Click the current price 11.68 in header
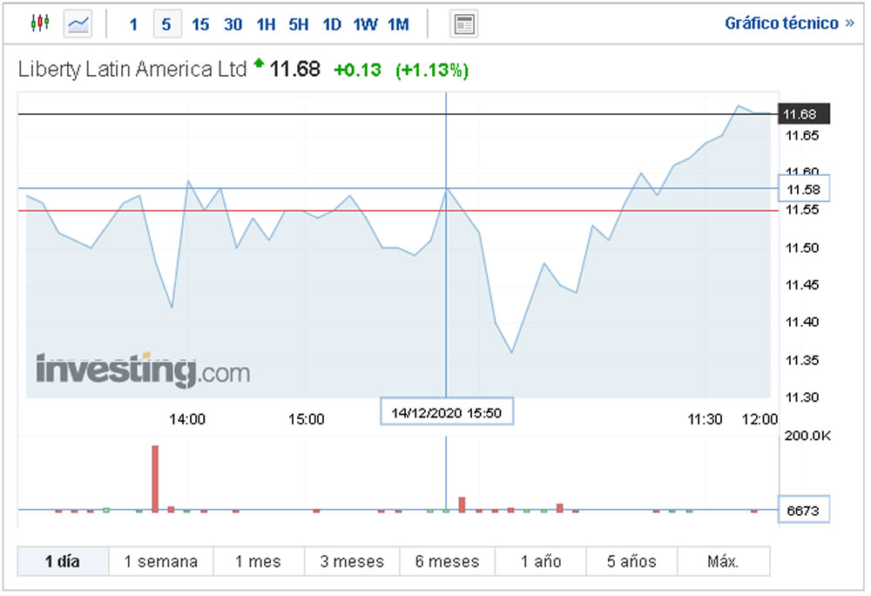The image size is (871, 596). [x=295, y=70]
